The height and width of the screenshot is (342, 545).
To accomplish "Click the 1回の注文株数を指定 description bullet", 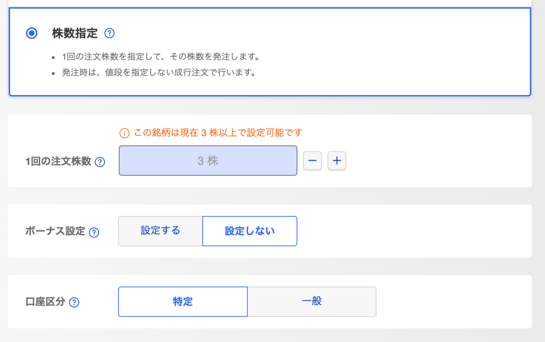I will [160, 56].
